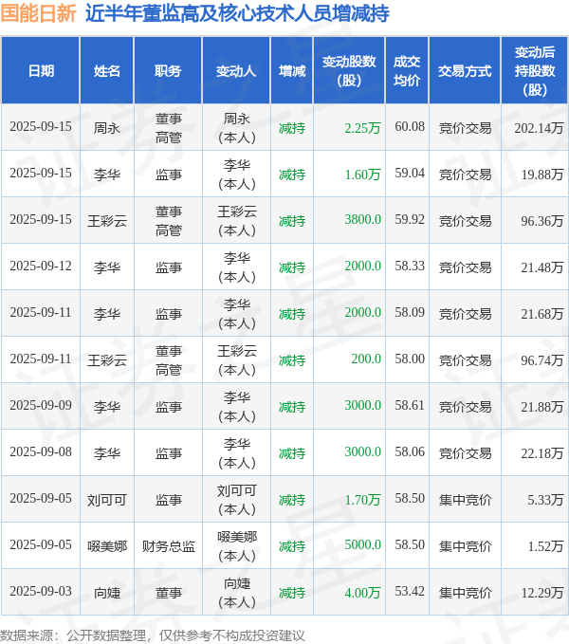569x644 pixels.
Task: Click 周永 in the 姓名 column
Action: click(x=107, y=128)
